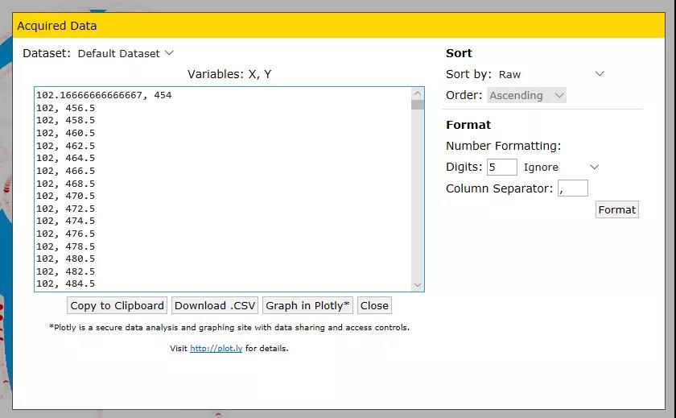Click the row '102, 474.5'
The height and width of the screenshot is (418, 676).
[65, 221]
